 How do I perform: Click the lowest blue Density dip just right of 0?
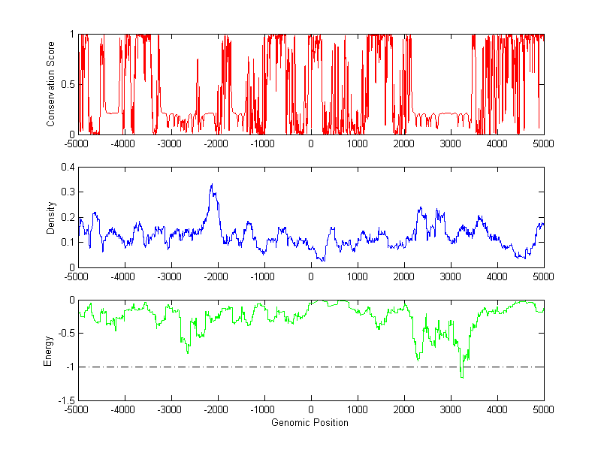click(x=323, y=260)
